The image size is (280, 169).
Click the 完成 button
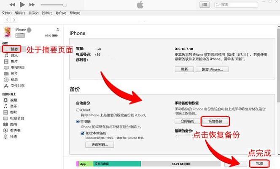tap(259, 164)
